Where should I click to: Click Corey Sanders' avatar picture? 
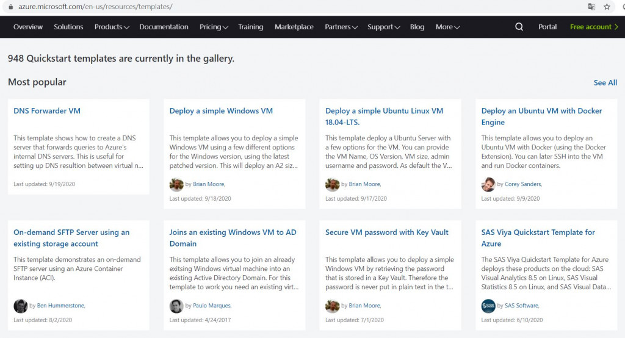pyautogui.click(x=488, y=184)
